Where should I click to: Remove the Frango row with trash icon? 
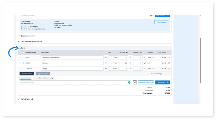pyautogui.click(x=169, y=69)
